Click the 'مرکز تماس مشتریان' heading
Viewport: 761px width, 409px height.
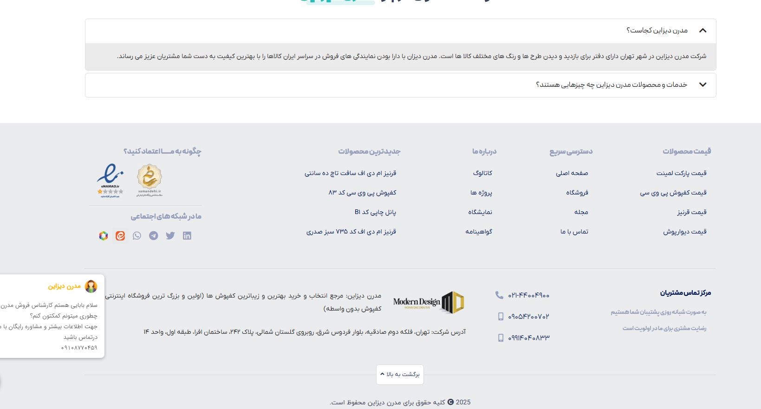[x=685, y=293]
